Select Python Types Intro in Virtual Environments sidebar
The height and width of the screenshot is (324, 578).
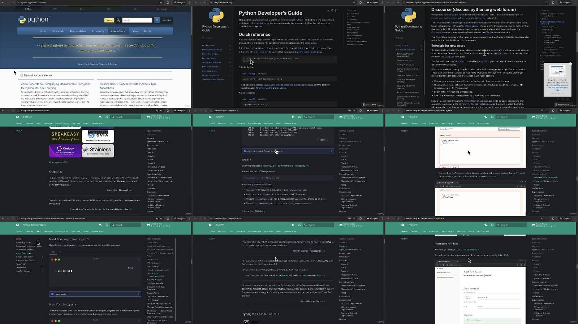pyautogui.click(x=23, y=243)
